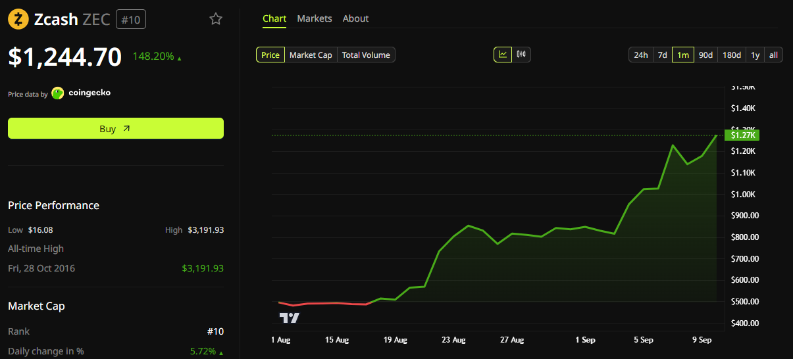
Task: Add Zcash to favorites via star icon
Action: (x=216, y=19)
